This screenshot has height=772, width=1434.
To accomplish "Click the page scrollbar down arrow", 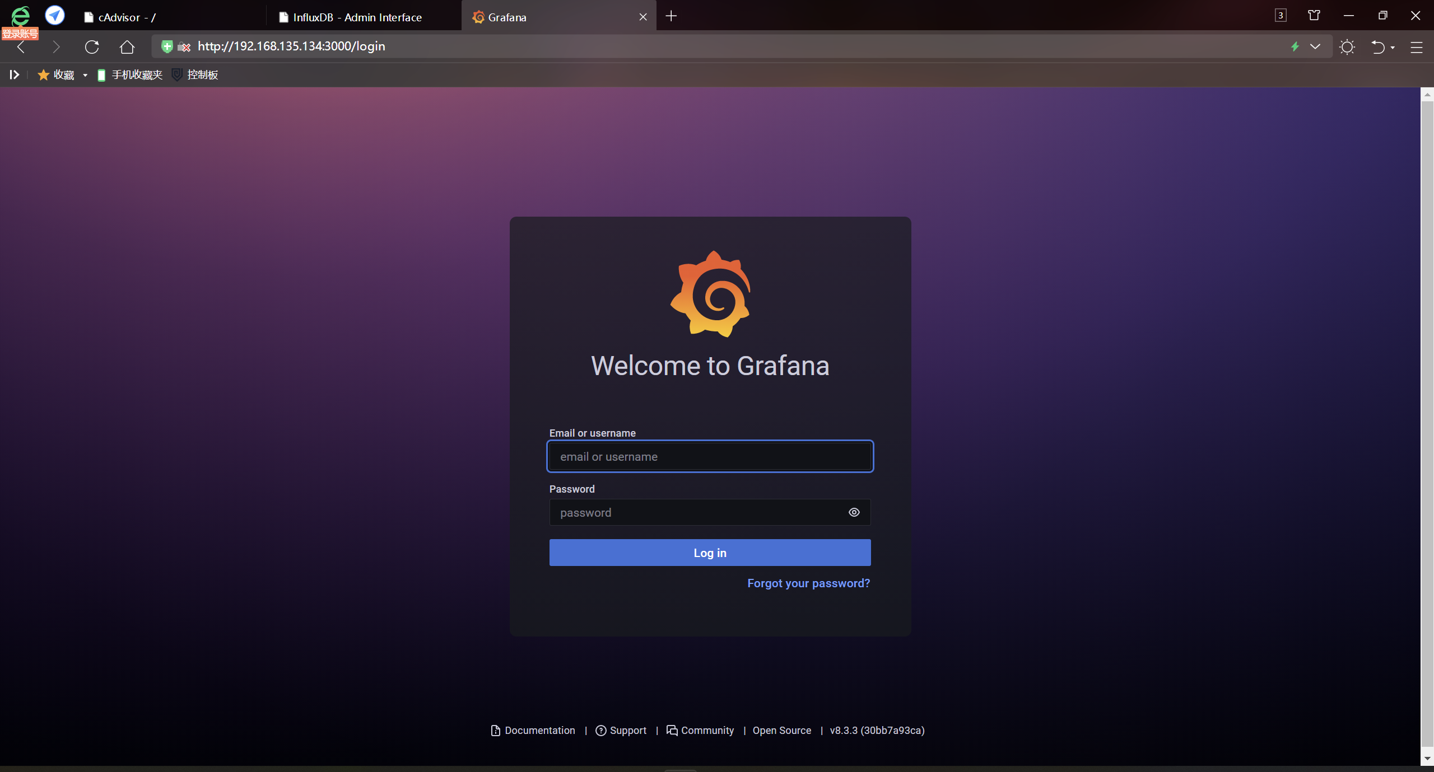I will [1427, 759].
